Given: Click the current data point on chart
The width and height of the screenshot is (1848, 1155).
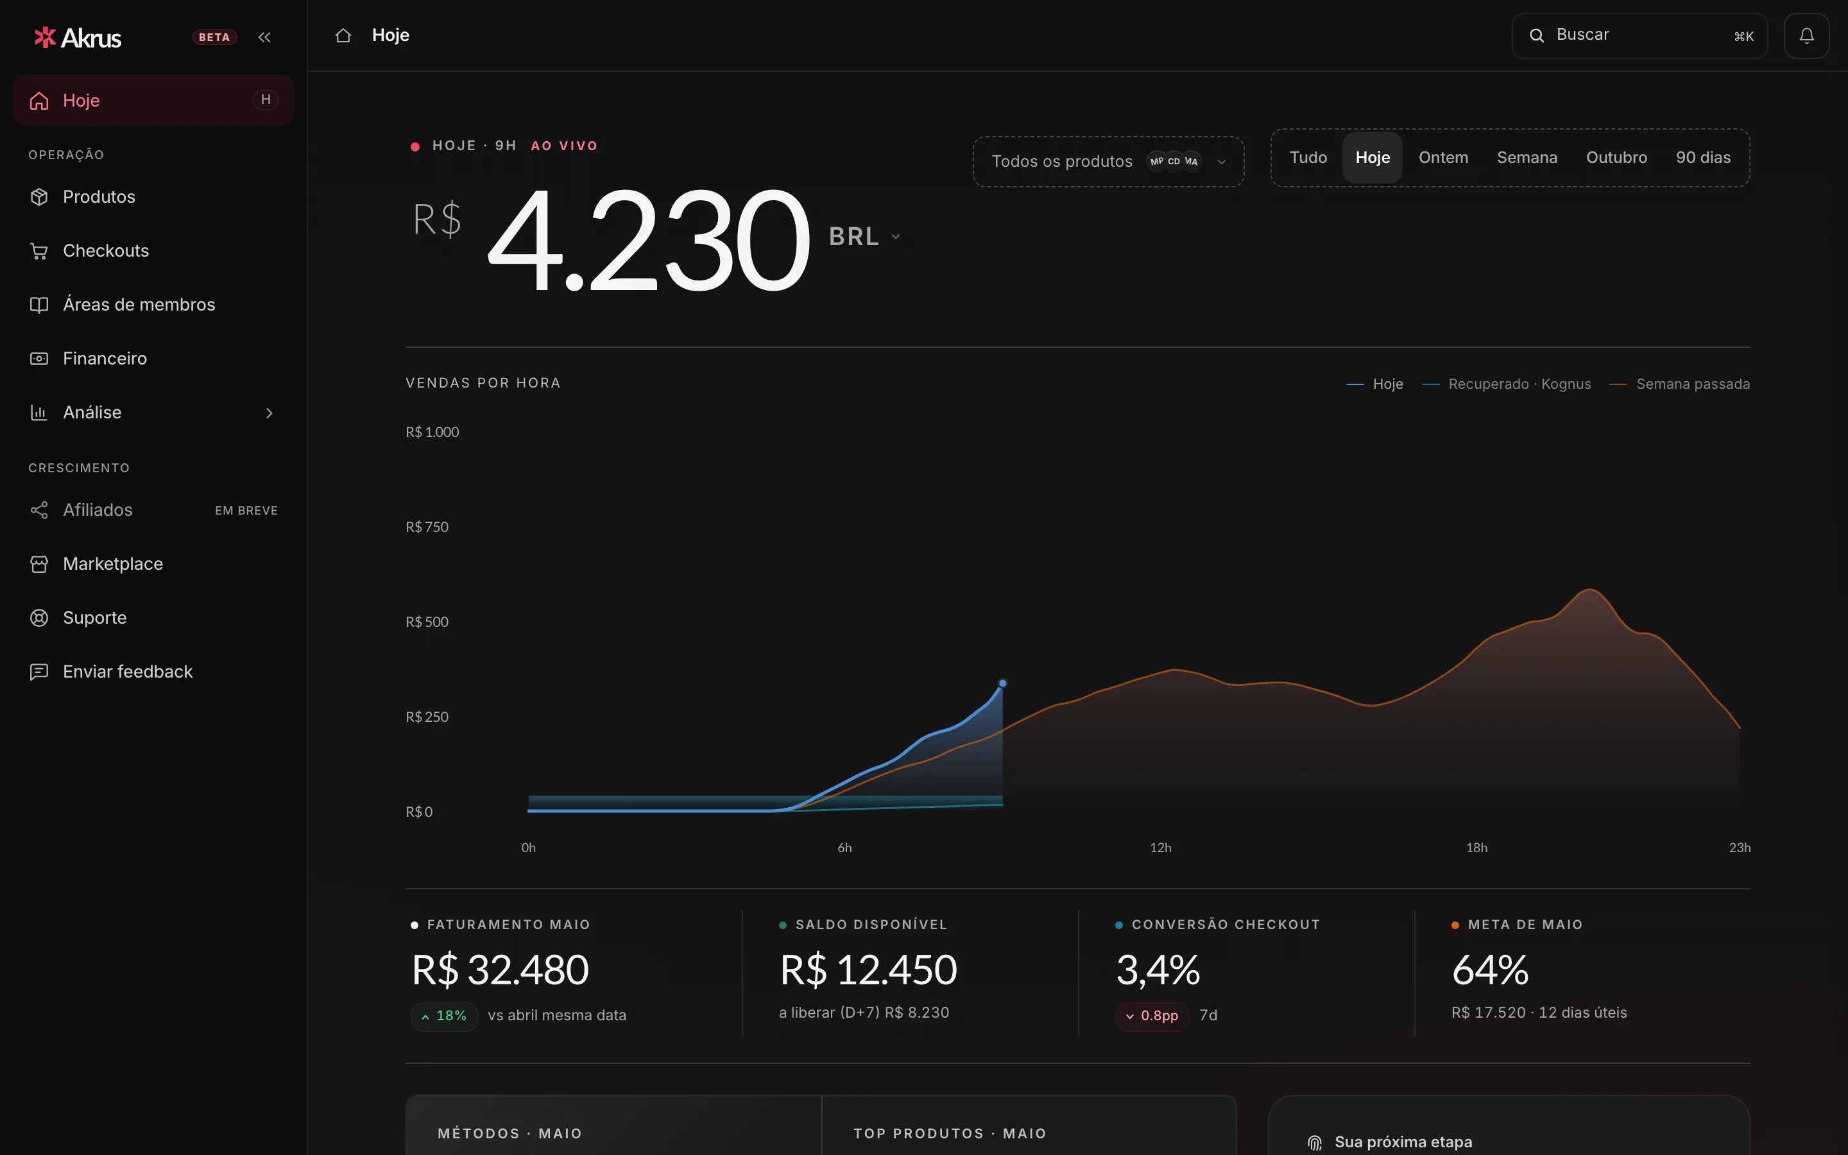Looking at the screenshot, I should 1003,683.
